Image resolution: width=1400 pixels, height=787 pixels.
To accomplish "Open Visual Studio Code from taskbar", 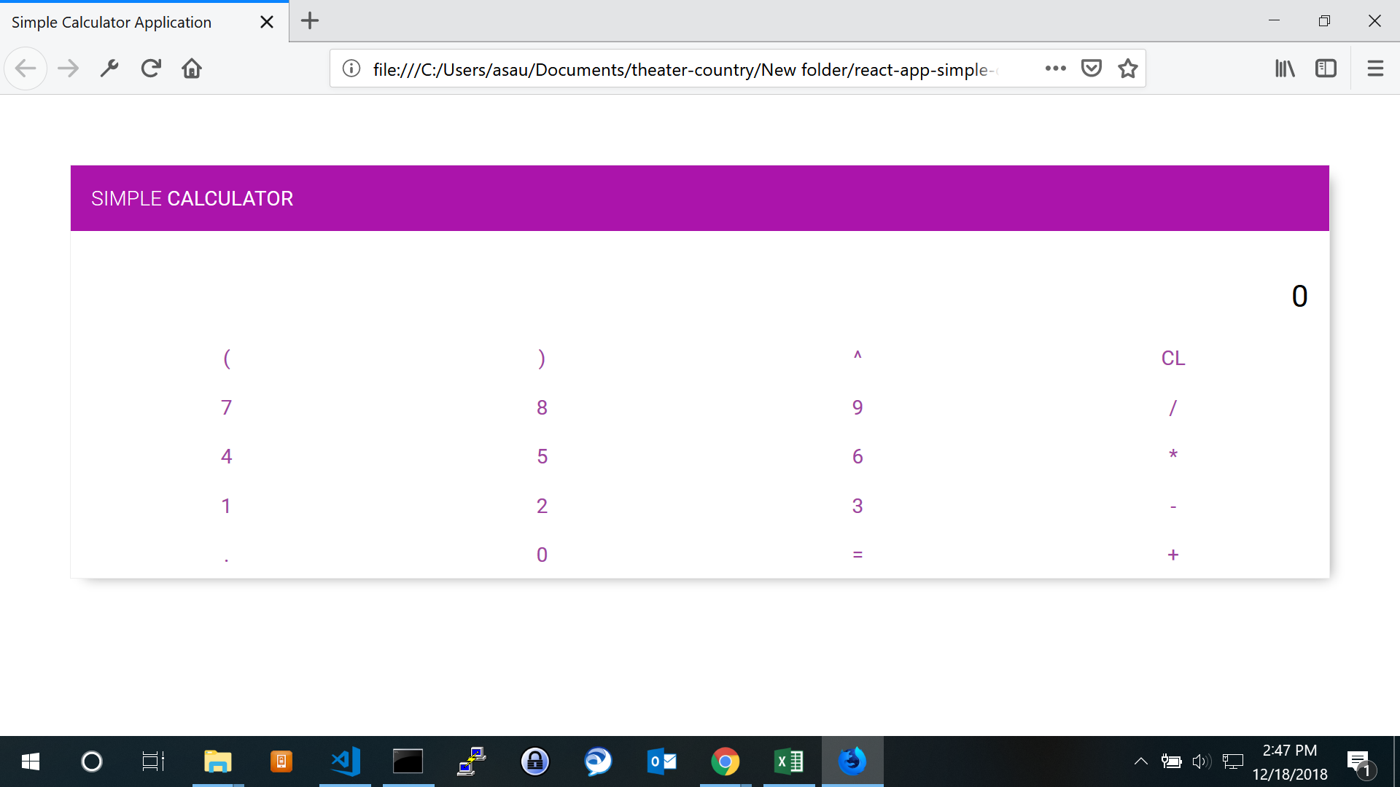I will [x=345, y=761].
